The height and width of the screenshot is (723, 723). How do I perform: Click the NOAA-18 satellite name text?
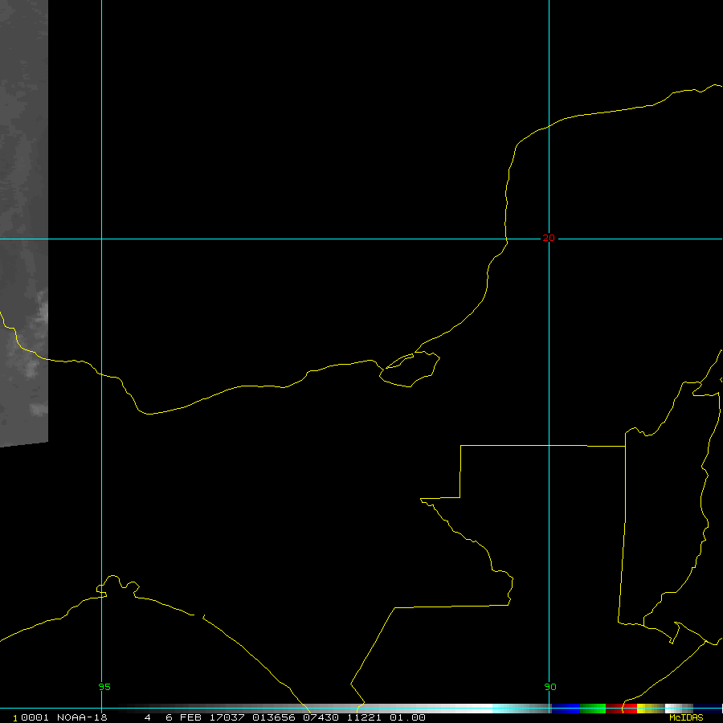click(82, 717)
